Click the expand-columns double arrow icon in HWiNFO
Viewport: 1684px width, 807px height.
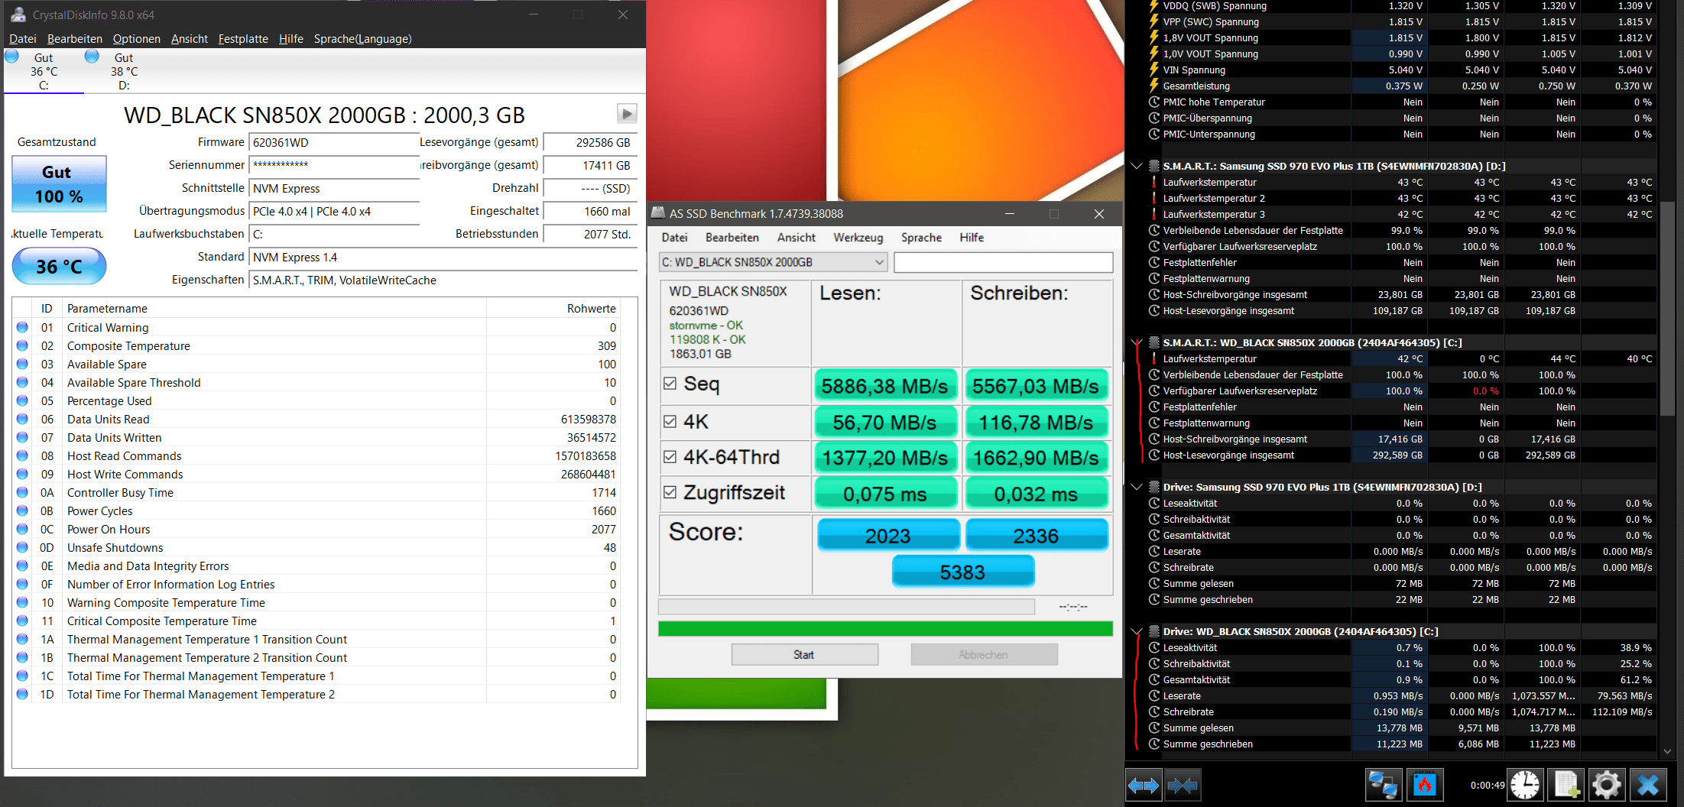(1144, 785)
